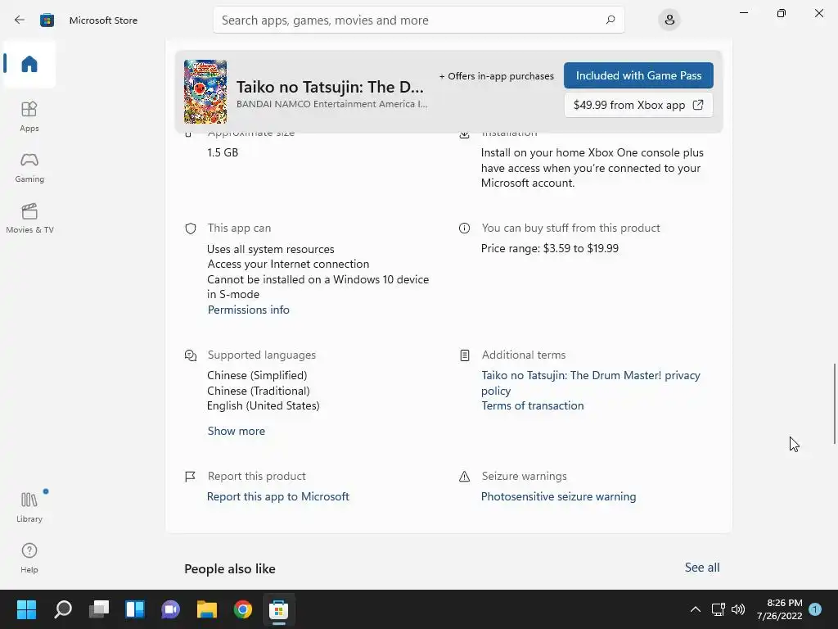Open the Library in sidebar
The width and height of the screenshot is (838, 629).
tap(29, 507)
